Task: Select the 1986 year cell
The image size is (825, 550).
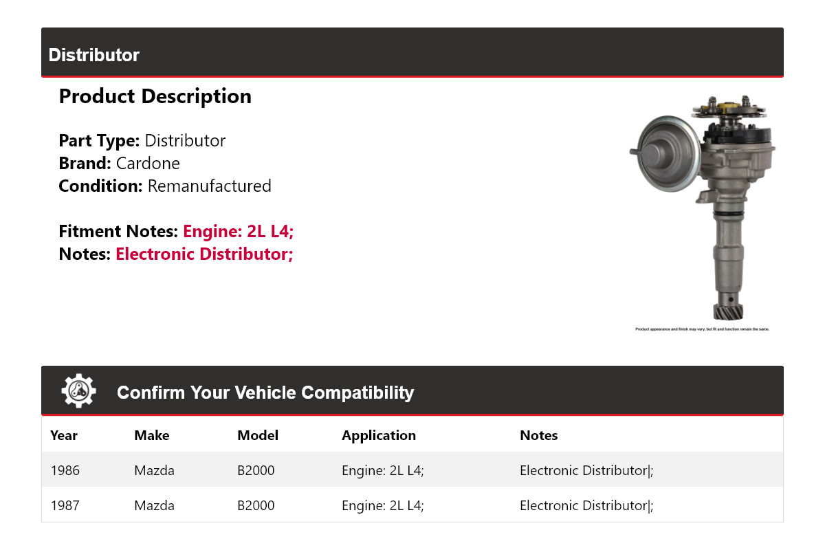Action: pos(65,471)
